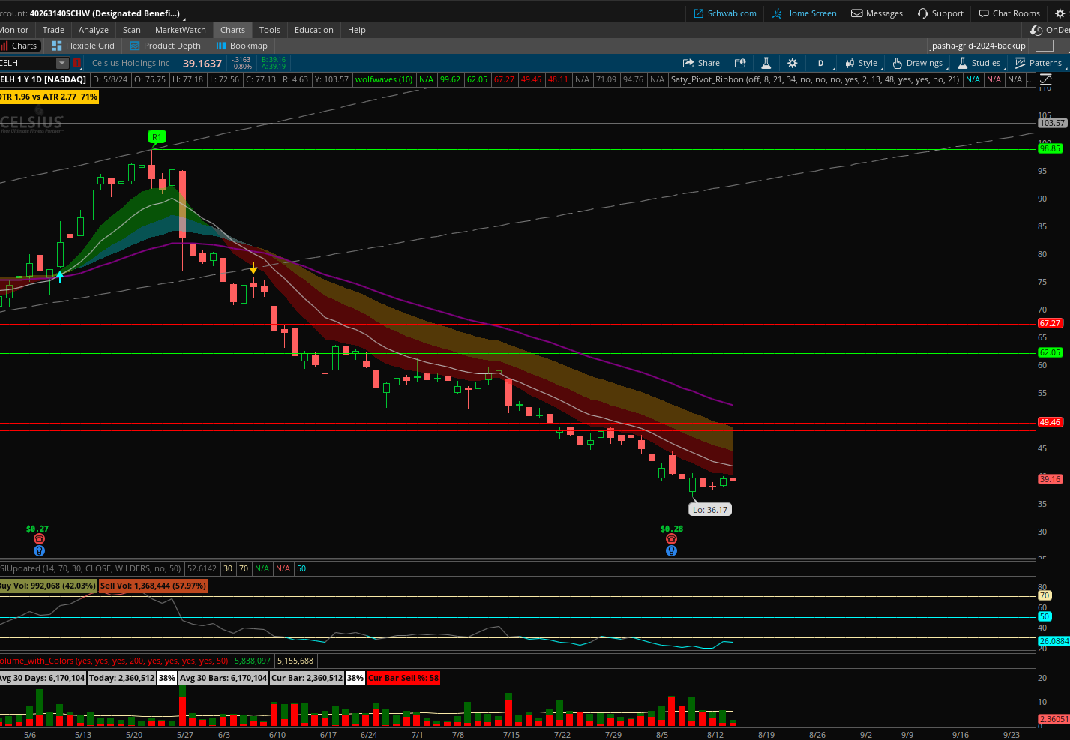Click the cyan up arrow signal on chart
The image size is (1070, 740).
coord(60,276)
